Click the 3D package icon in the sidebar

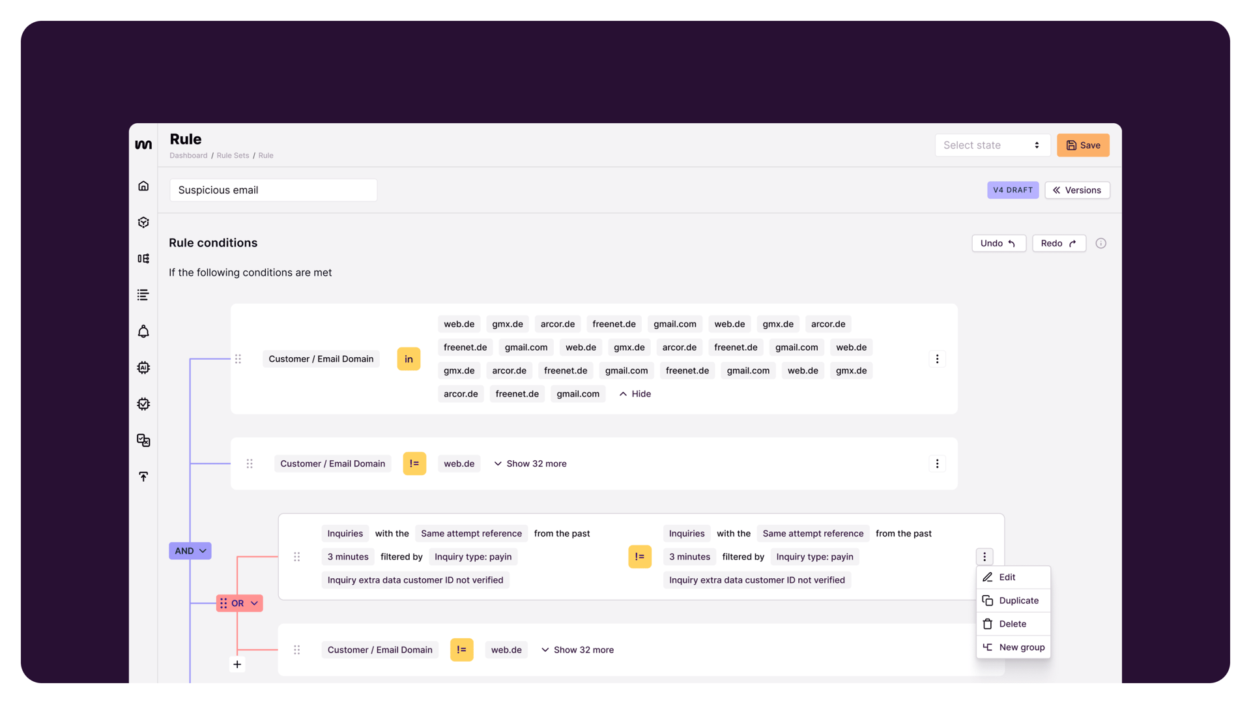(x=143, y=222)
